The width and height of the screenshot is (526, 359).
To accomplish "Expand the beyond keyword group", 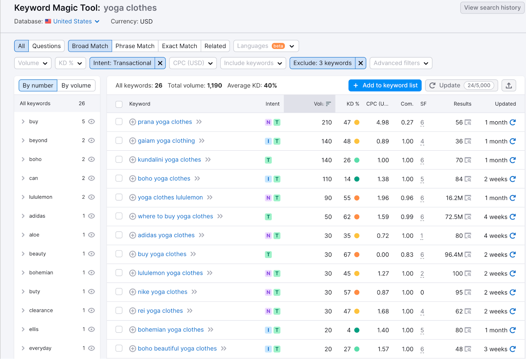I will pos(23,140).
